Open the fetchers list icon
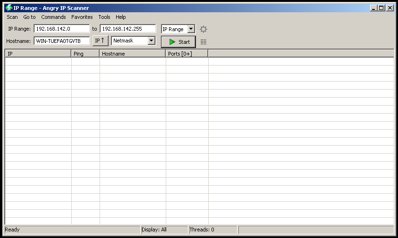 point(203,42)
